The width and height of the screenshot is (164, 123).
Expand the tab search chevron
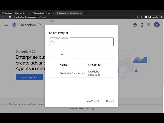[161, 13]
